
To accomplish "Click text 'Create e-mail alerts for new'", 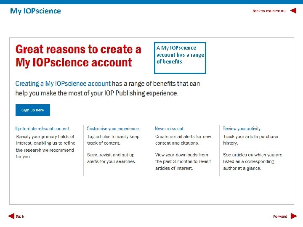I will pos(183,137).
